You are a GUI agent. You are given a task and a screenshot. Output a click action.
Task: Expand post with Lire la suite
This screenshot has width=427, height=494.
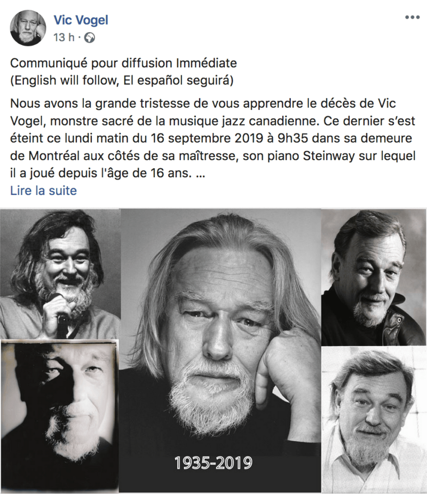(43, 191)
